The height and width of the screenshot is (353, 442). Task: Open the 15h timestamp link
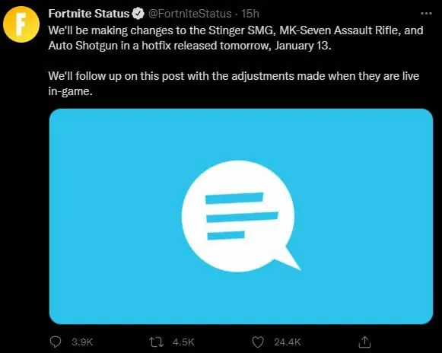250,14
